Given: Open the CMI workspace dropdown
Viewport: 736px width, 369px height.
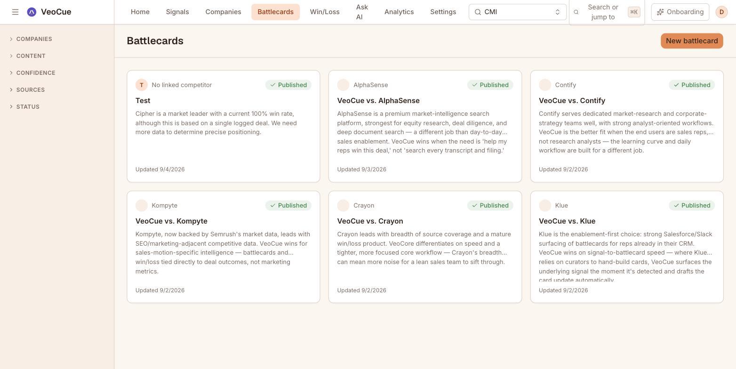Looking at the screenshot, I should tap(517, 12).
